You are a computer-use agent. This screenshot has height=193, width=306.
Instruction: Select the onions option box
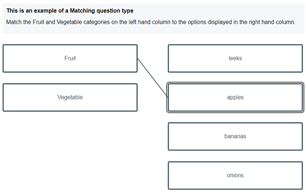(x=235, y=175)
